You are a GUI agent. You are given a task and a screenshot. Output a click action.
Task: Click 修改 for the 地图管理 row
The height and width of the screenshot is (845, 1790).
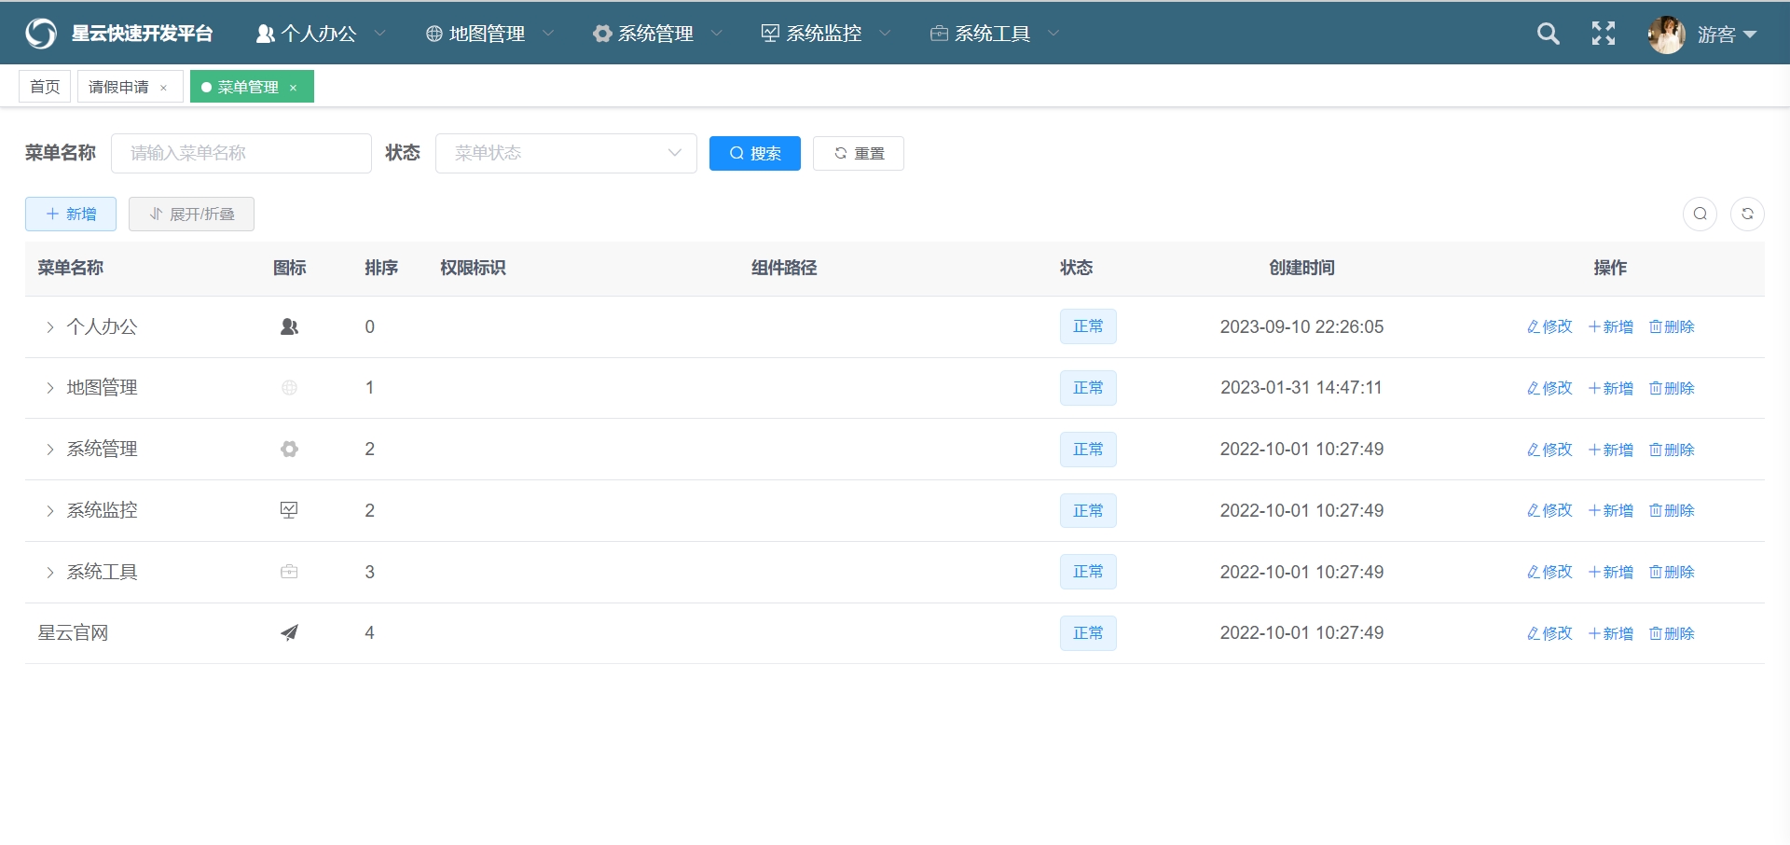tap(1549, 388)
